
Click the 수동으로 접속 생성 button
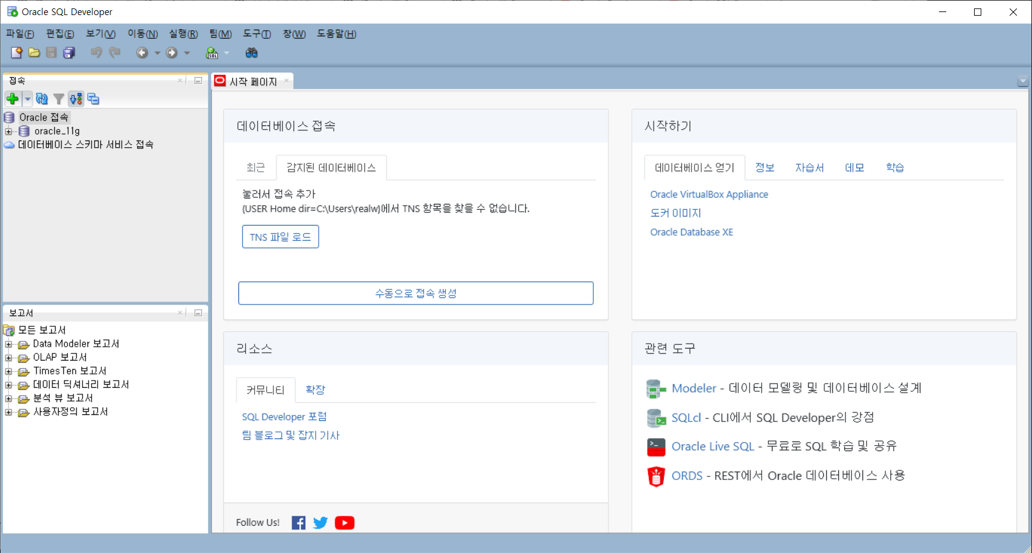[x=416, y=293]
